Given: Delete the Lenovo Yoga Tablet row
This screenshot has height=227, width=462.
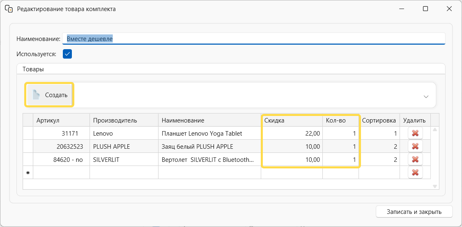Looking at the screenshot, I should pyautogui.click(x=415, y=133).
